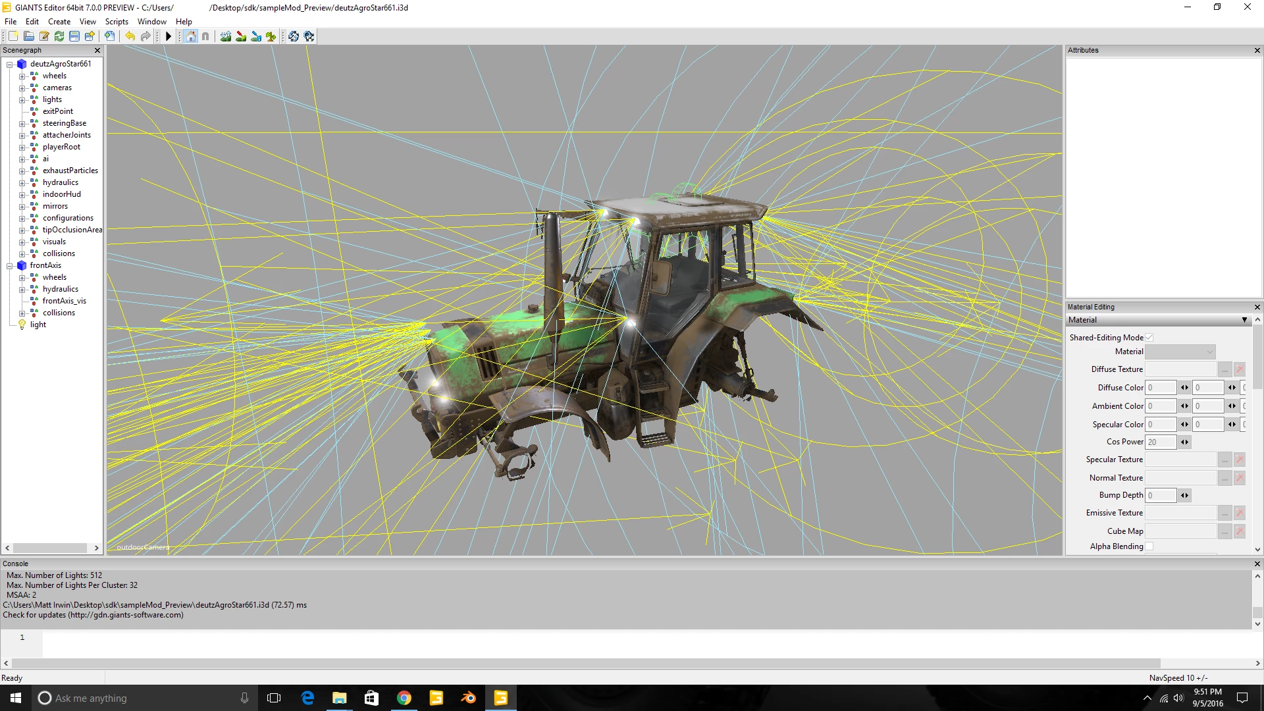Click the save file toolbar icon

pyautogui.click(x=74, y=36)
